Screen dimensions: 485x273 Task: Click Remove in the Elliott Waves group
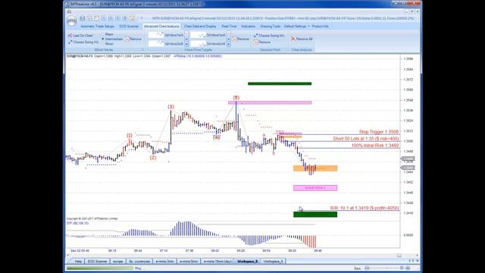pos(133,39)
